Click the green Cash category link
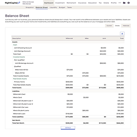This screenshot has width=137, height=137. click(x=15, y=45)
